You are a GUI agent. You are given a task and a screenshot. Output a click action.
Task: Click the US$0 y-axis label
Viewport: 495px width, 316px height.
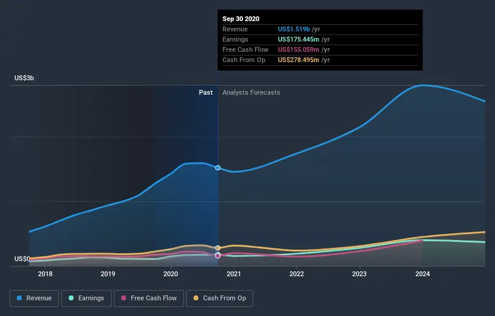22,259
